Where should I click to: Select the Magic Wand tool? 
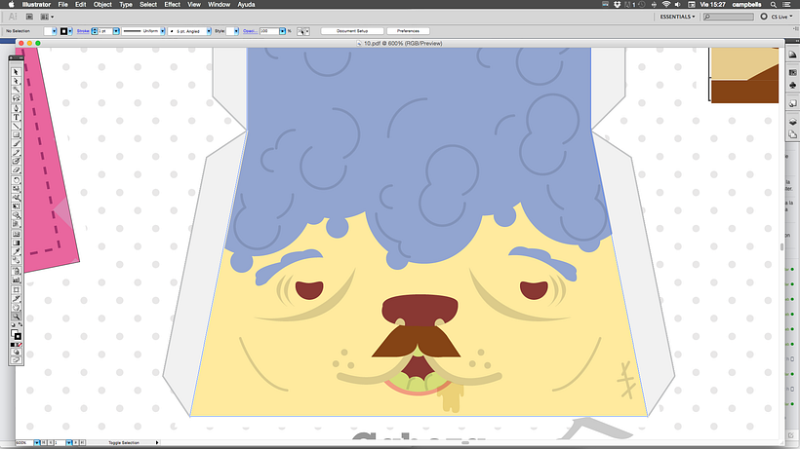tap(16, 90)
